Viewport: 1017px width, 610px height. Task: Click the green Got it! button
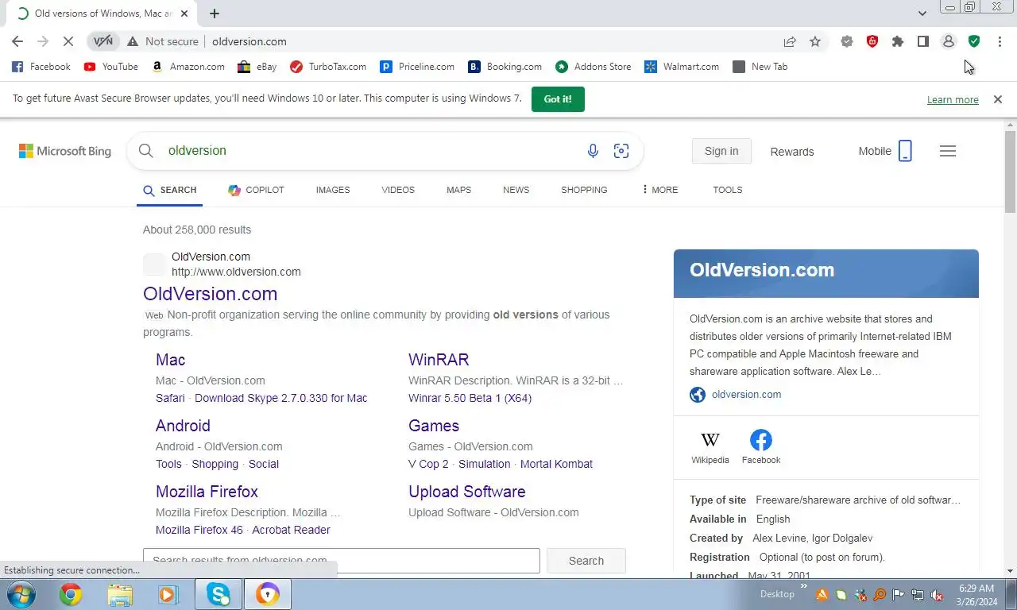point(558,99)
